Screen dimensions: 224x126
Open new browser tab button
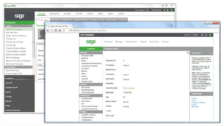(75, 26)
